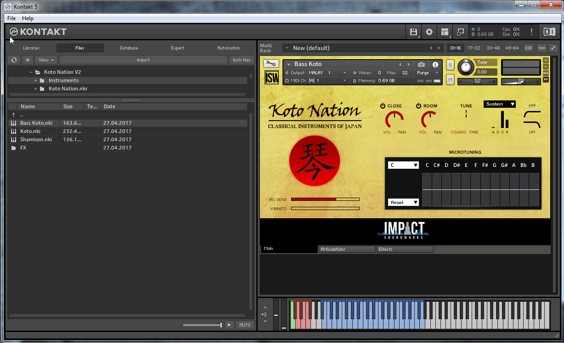The width and height of the screenshot is (564, 343).
Task: Toggle the CLOSE mic power button
Action: (x=383, y=106)
